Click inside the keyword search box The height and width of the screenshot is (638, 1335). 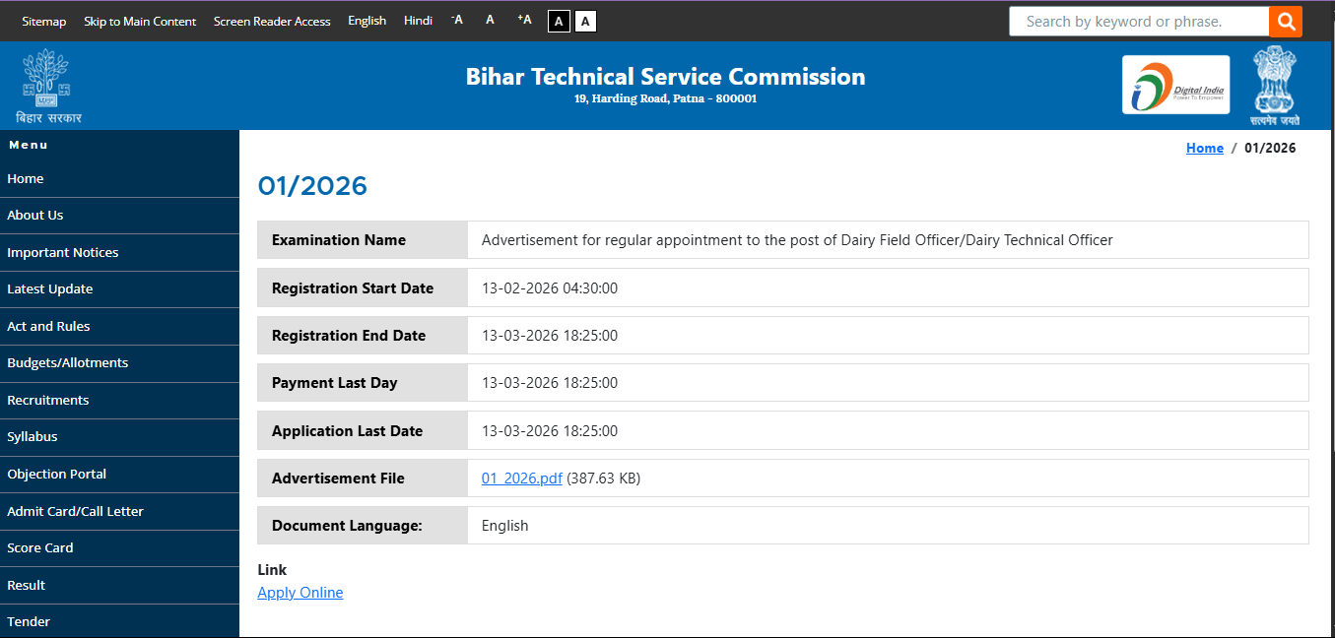1133,21
